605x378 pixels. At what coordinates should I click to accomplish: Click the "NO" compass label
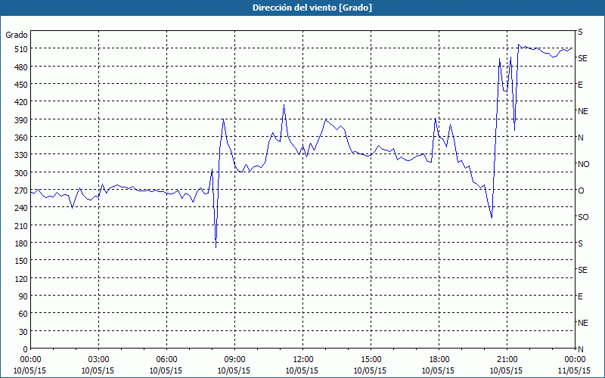point(584,164)
